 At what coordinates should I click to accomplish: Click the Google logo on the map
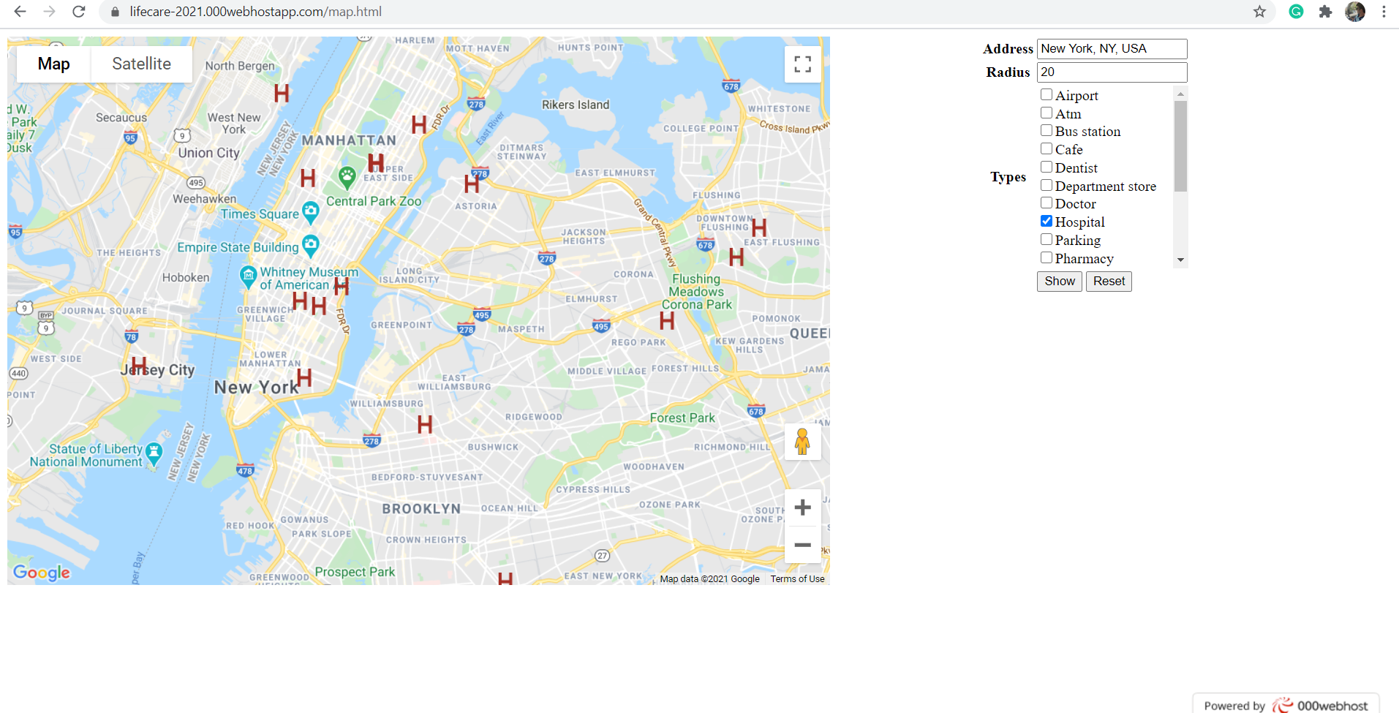coord(42,573)
